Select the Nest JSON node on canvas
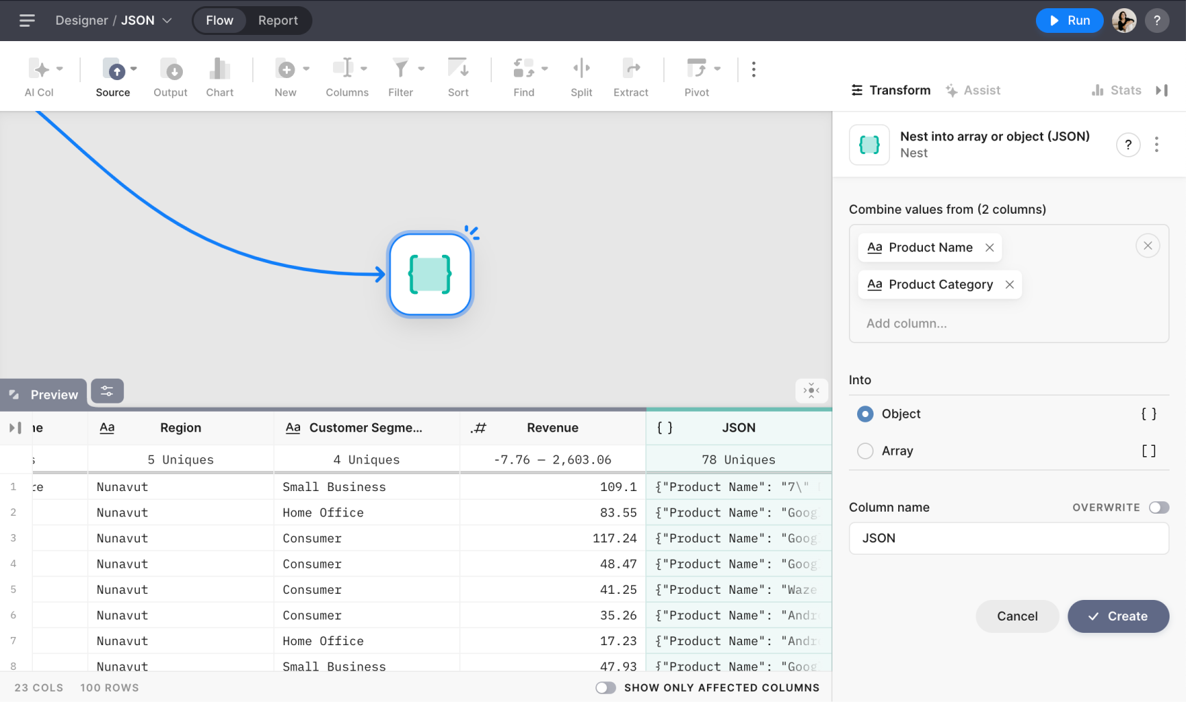 click(430, 274)
